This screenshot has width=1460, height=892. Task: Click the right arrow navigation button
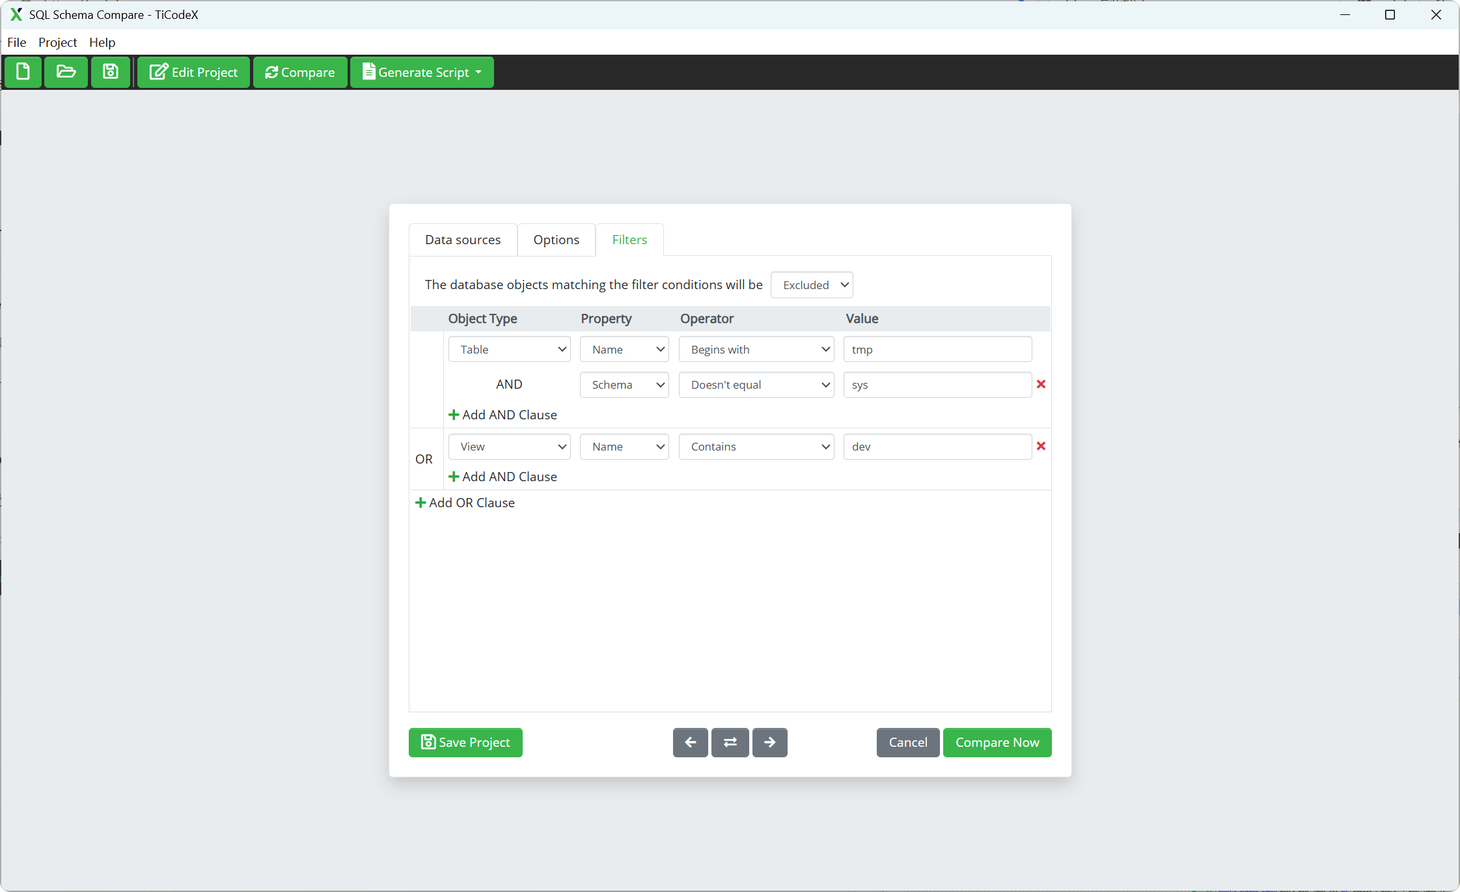[x=769, y=742]
